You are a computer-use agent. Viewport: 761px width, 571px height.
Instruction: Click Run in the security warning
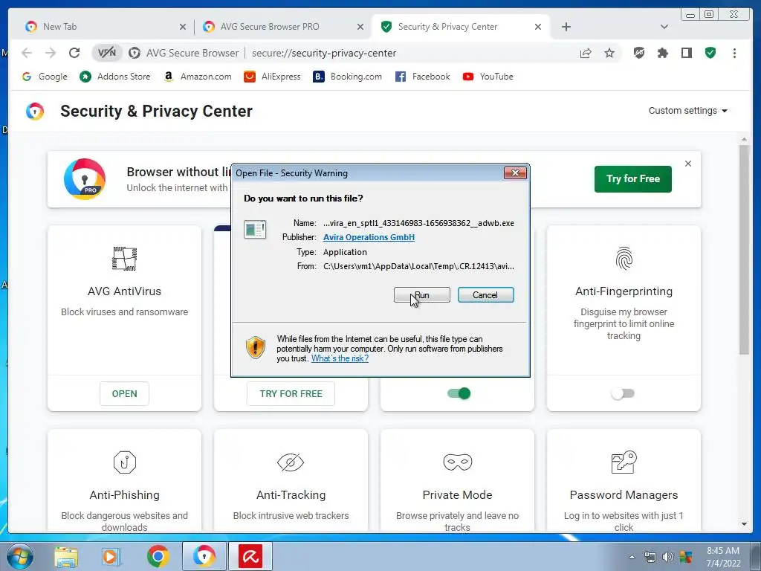tap(422, 294)
